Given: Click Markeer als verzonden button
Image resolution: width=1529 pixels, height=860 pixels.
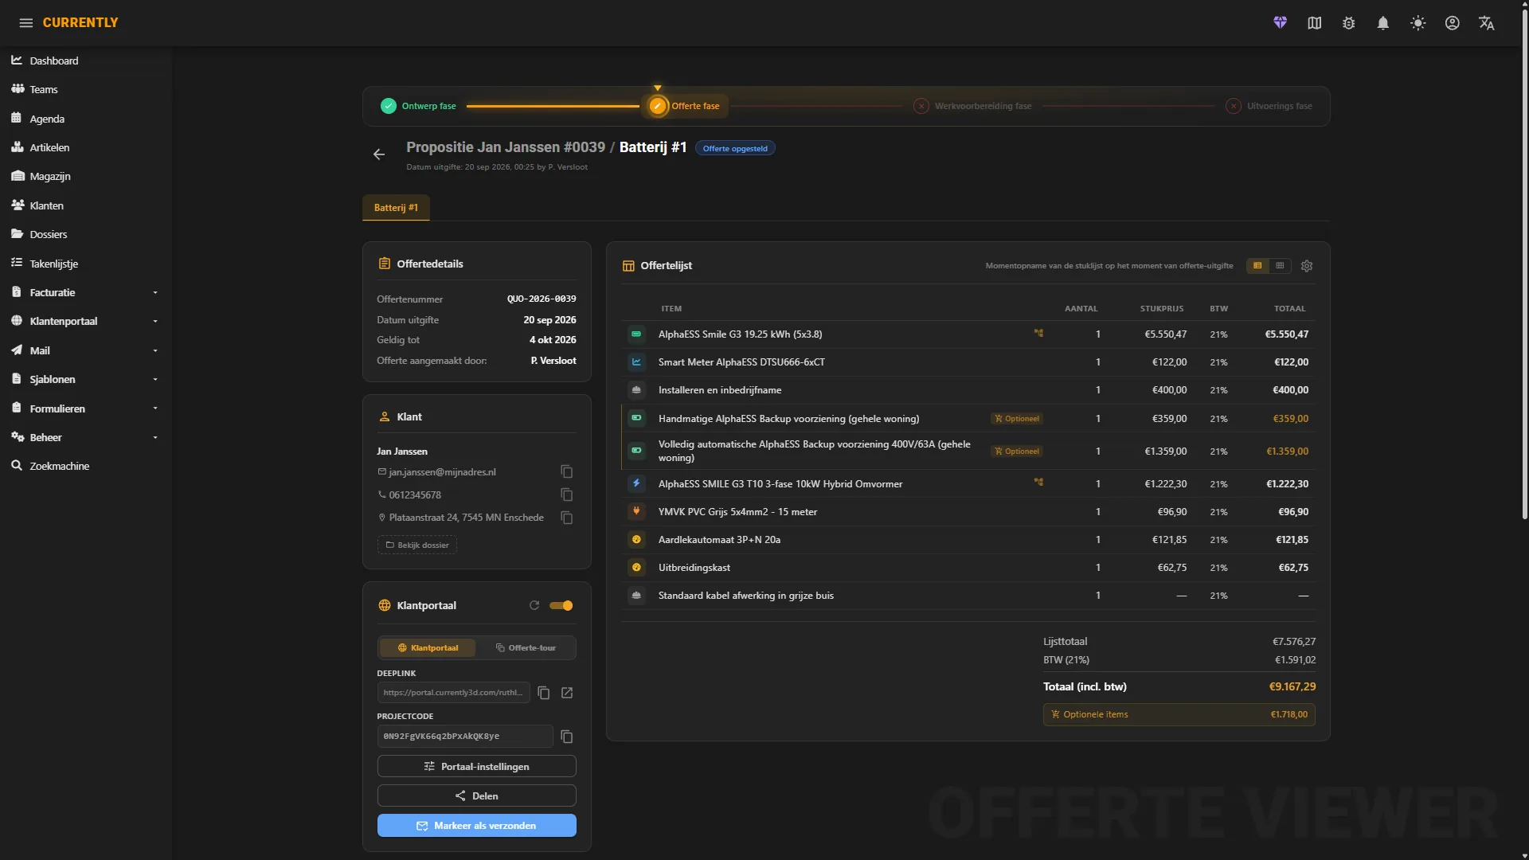Looking at the screenshot, I should pyautogui.click(x=476, y=826).
